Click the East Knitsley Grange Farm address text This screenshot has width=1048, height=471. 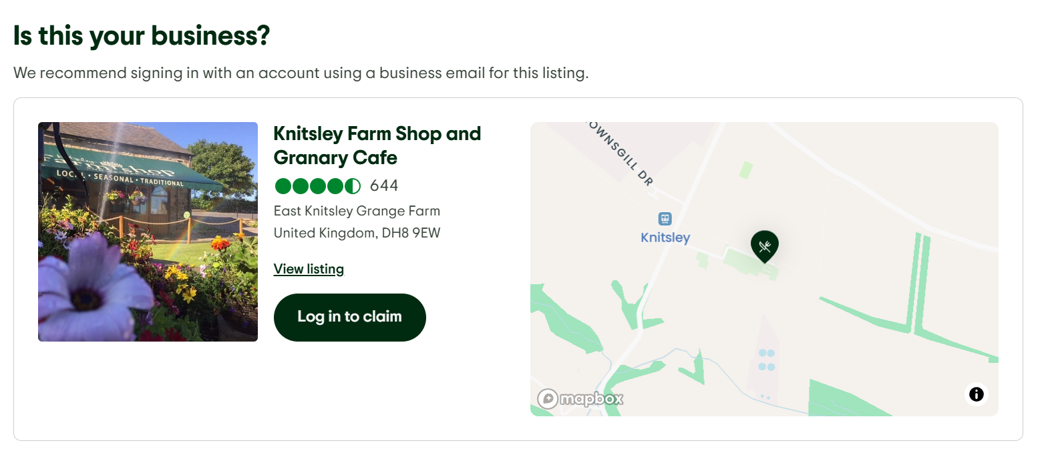coord(356,211)
